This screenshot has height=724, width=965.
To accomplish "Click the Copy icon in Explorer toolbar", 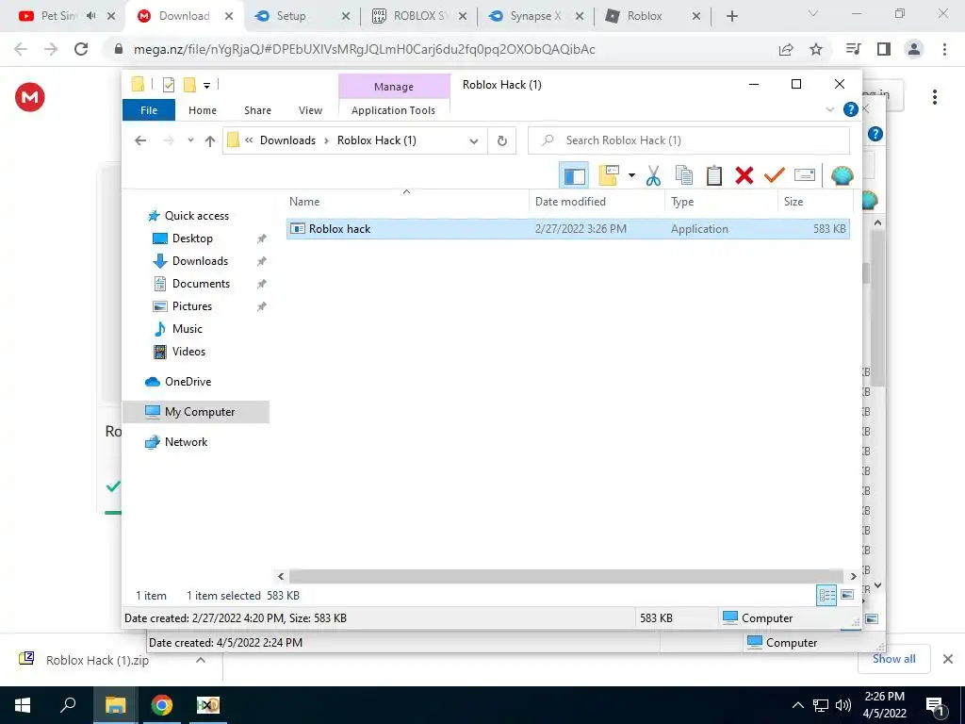I will [684, 175].
